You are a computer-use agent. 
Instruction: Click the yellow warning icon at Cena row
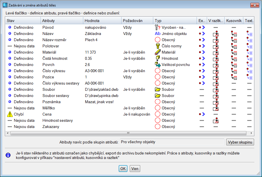[x=10, y=114]
